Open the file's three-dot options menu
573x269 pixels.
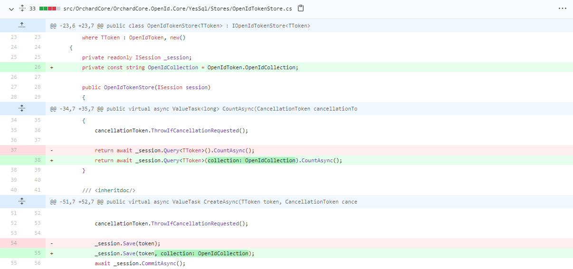pyautogui.click(x=563, y=9)
